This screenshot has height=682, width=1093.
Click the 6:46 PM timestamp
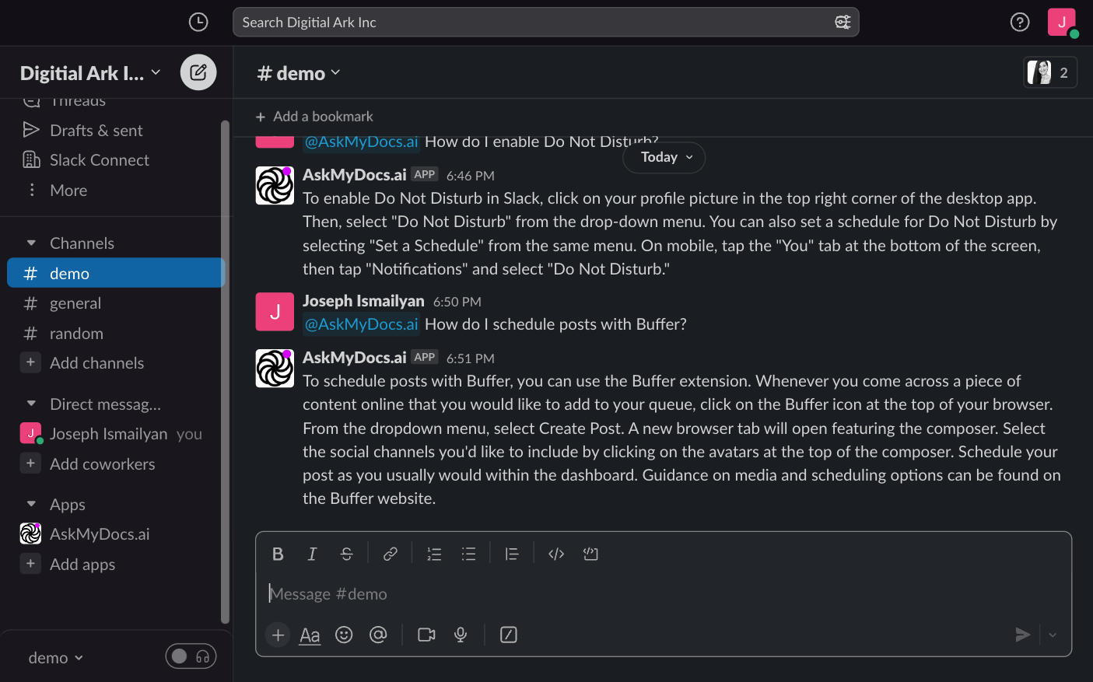[x=471, y=176]
